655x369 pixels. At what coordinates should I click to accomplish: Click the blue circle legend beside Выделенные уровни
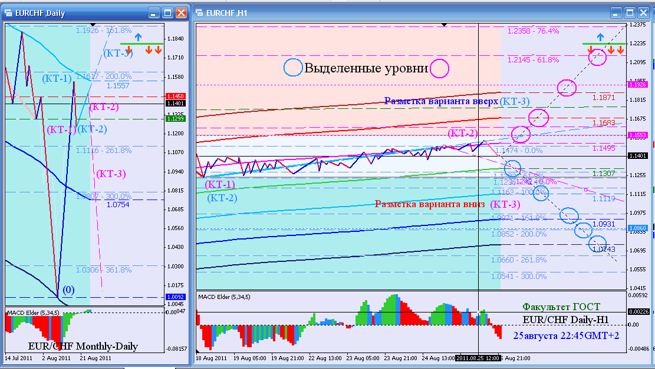tap(293, 67)
